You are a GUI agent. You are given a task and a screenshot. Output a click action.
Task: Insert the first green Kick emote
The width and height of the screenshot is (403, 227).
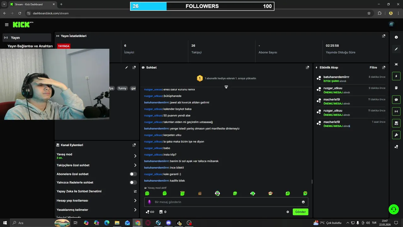(x=147, y=193)
